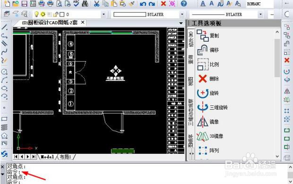Click the New file icon
This screenshot has height=184, width=293.
[7, 3]
